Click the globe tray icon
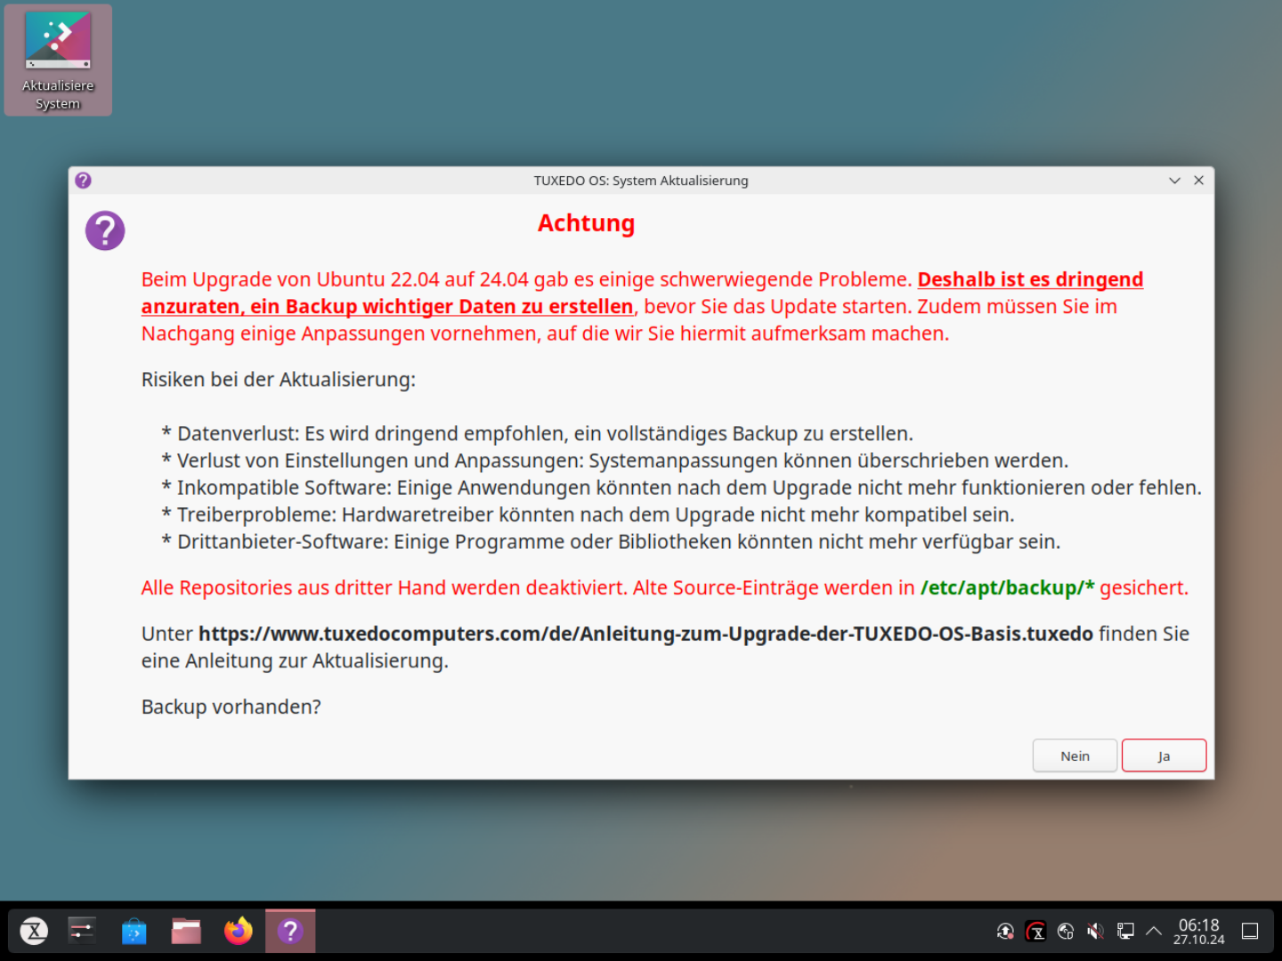 click(x=1066, y=932)
